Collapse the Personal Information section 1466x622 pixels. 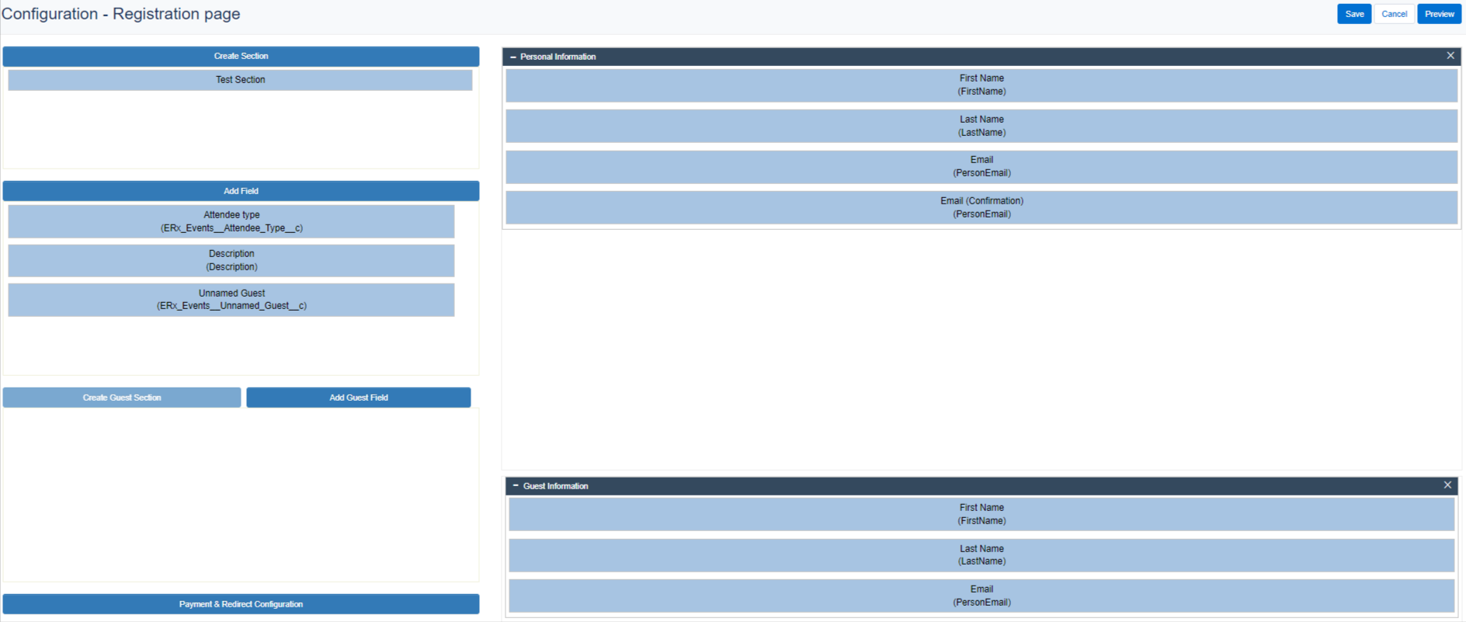pos(512,57)
